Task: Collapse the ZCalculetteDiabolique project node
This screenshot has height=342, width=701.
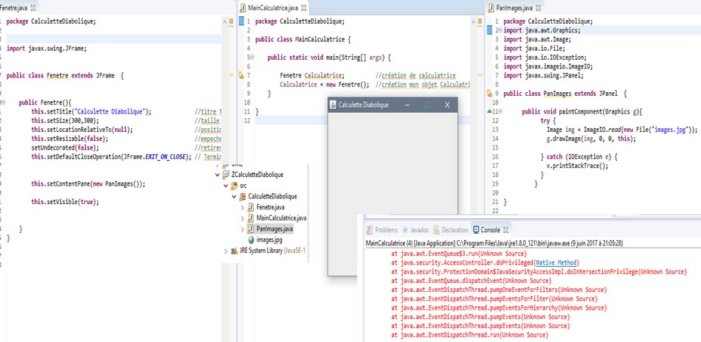Action: click(x=216, y=175)
